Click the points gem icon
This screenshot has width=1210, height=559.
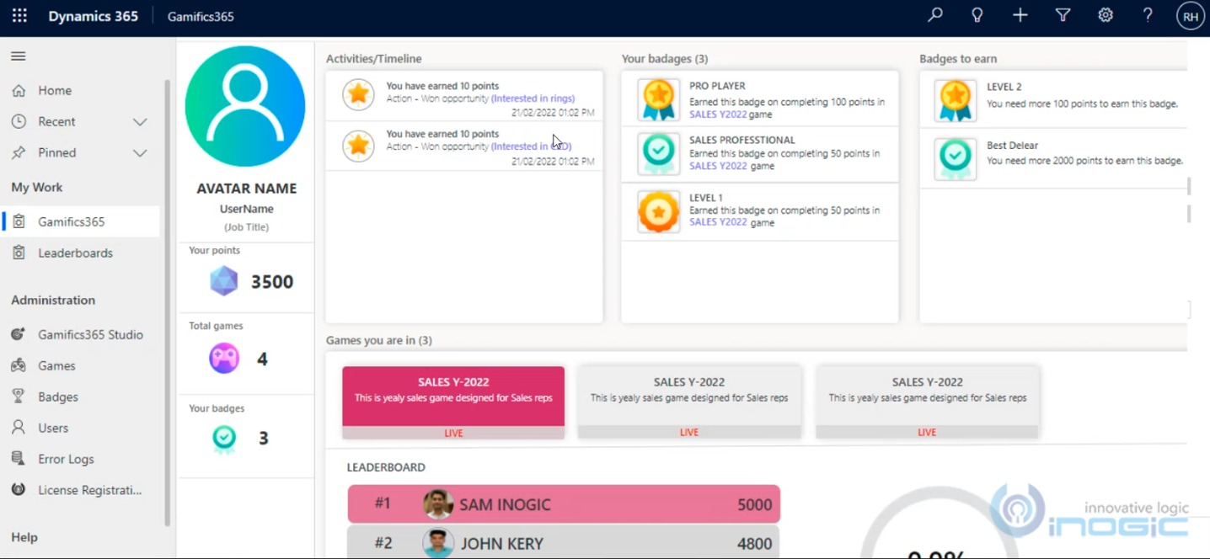223,281
